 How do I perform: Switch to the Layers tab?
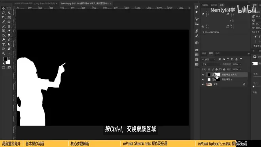tap(211, 53)
